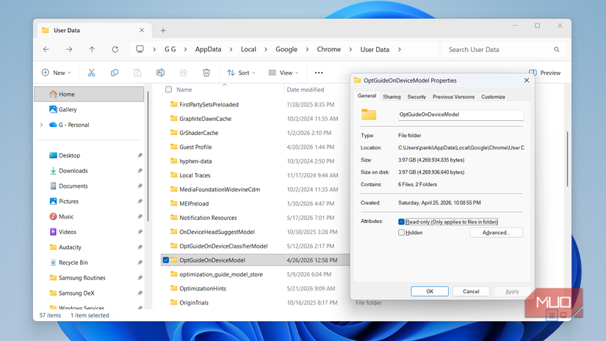Switch to the Security tab
Screen dimensions: 606x341
416,97
